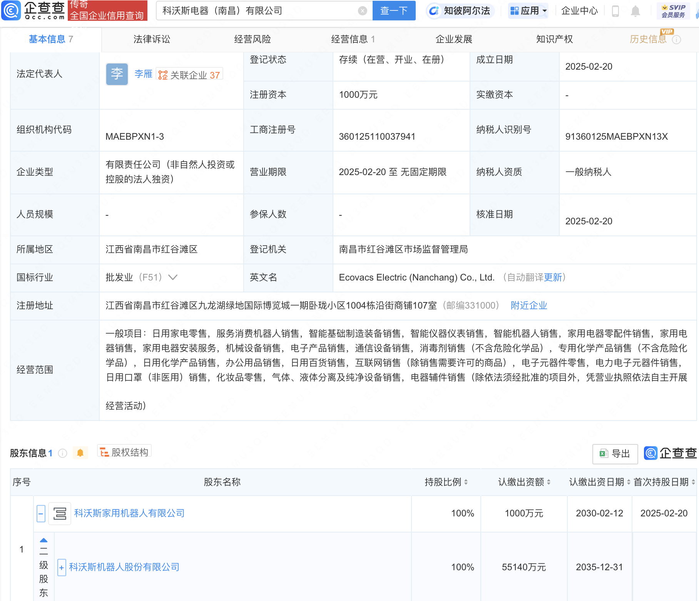Collapse 二级股东 with the up arrow
The image size is (699, 601).
pos(43,540)
